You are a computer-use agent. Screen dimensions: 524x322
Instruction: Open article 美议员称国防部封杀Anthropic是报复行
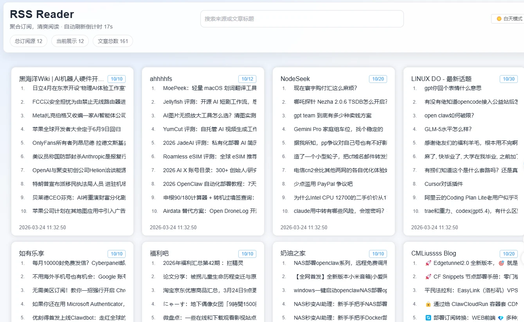point(79,157)
